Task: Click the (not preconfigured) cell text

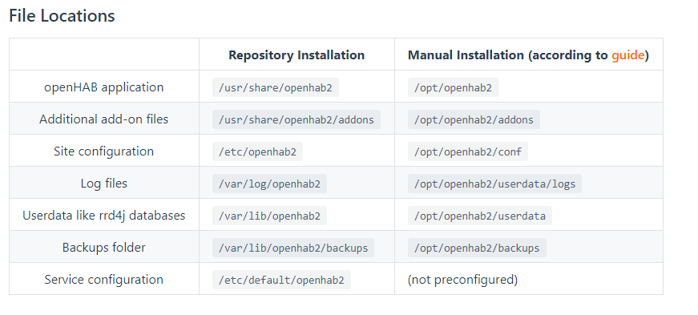Action: pyautogui.click(x=462, y=280)
